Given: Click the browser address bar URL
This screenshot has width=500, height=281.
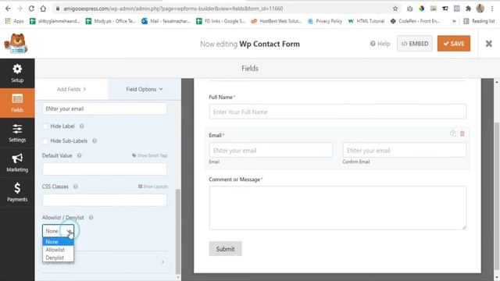Looking at the screenshot, I should click(173, 9).
